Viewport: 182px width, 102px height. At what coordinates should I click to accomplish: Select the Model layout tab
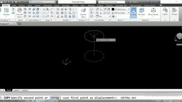pos(9,90)
